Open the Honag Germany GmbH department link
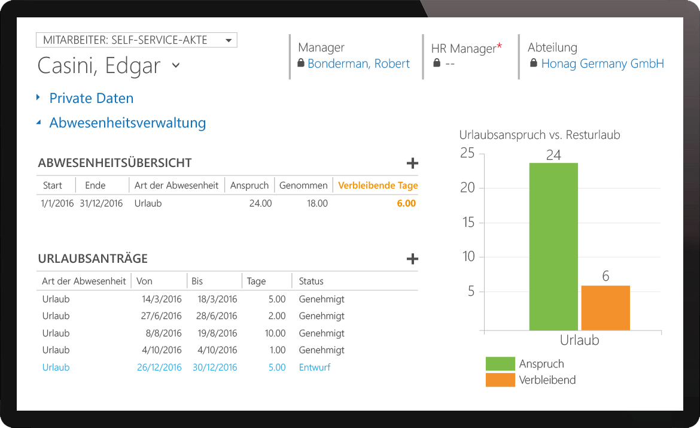The width and height of the screenshot is (700, 428). point(602,63)
